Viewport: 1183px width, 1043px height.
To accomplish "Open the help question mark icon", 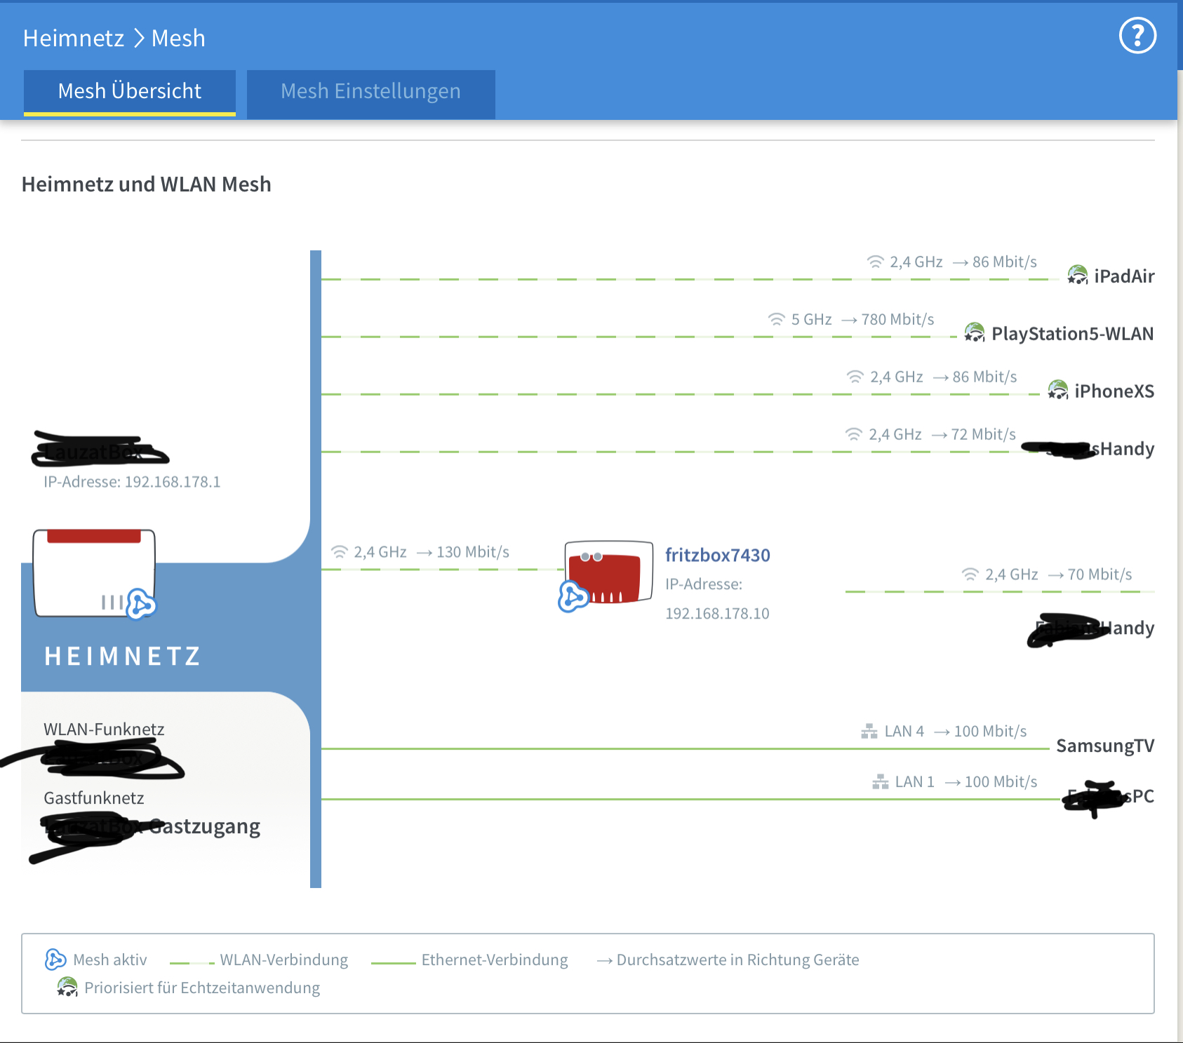I will click(1137, 36).
